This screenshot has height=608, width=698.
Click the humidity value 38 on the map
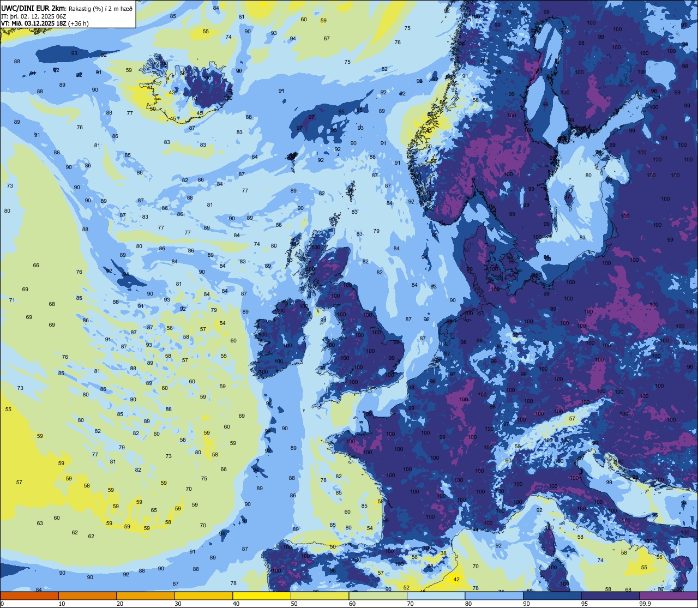click(x=443, y=553)
